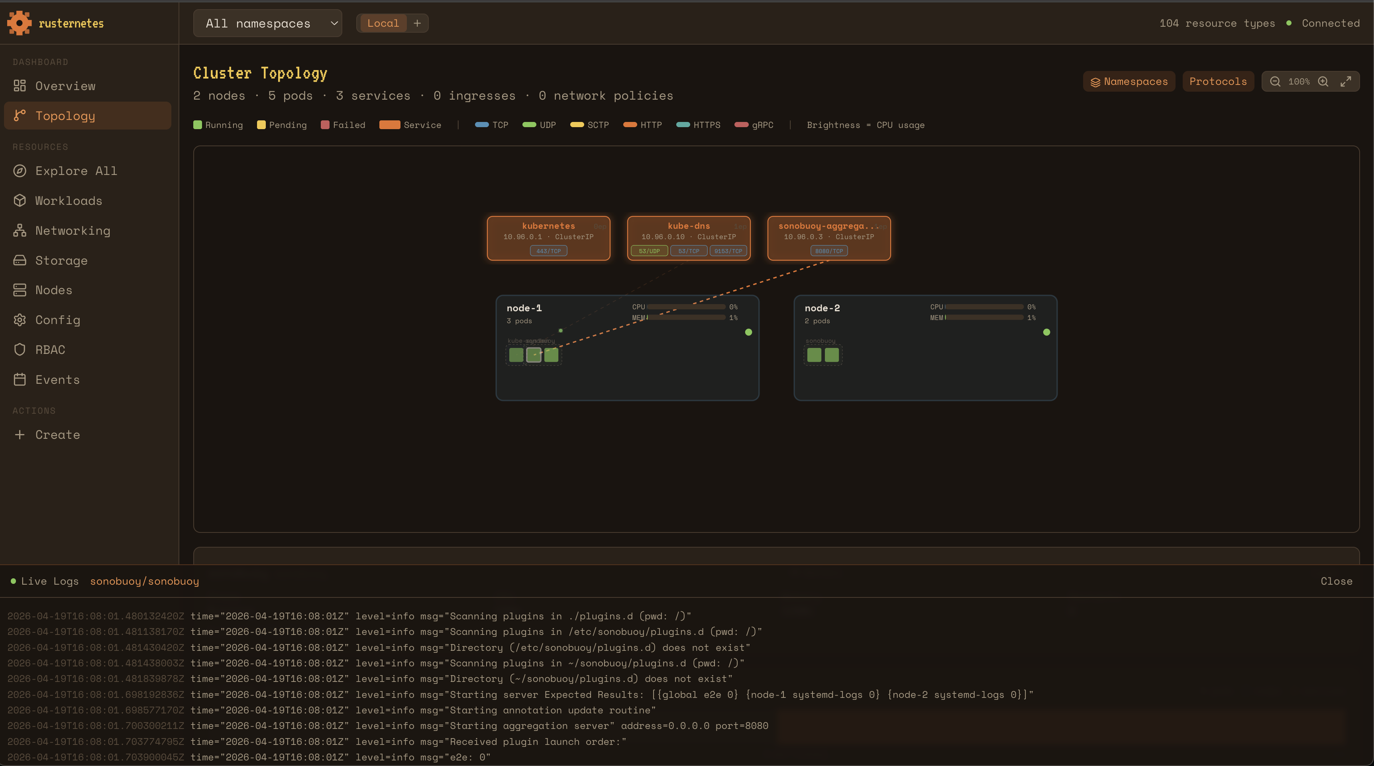Select the Local cluster tab
1374x766 pixels.
click(x=383, y=23)
